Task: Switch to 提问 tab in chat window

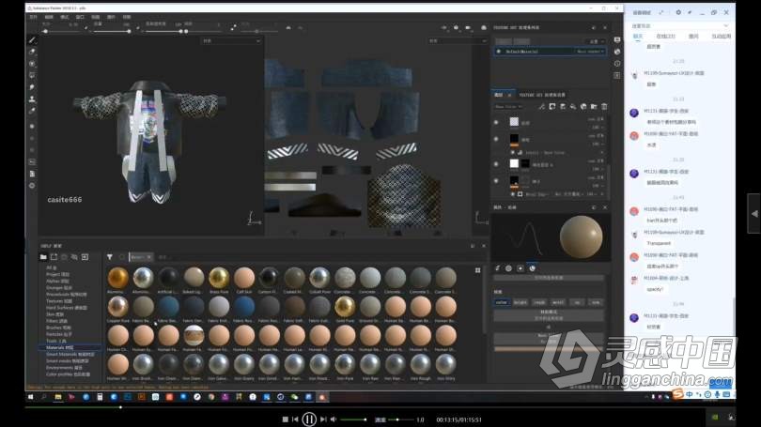Action: (x=693, y=37)
